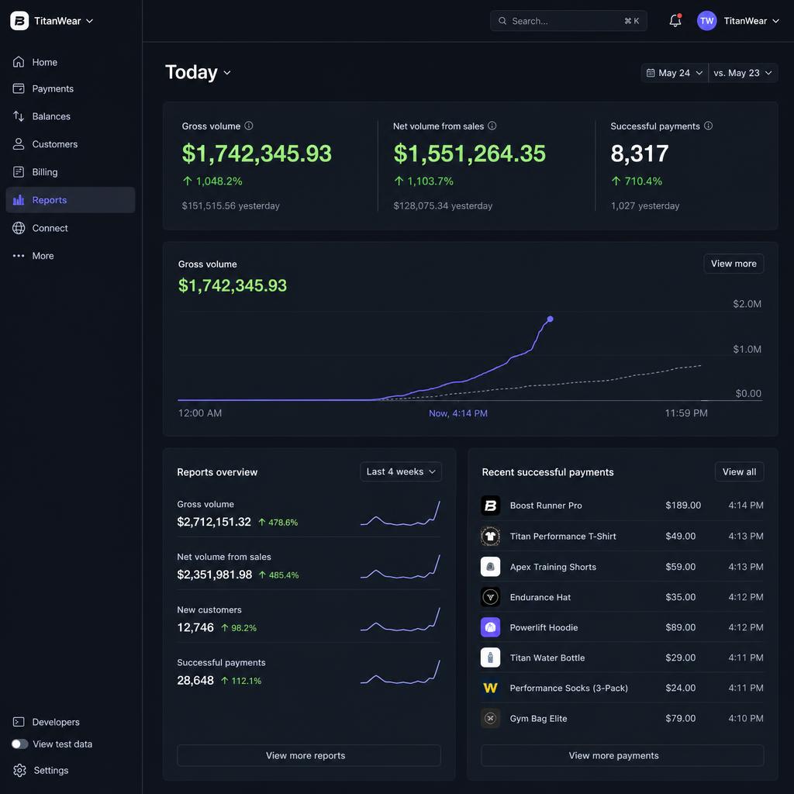Click Net volume from sales sparkline chart

pos(400,567)
